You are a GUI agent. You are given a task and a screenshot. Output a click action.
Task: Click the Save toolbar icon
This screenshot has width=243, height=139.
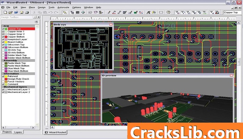[22, 13]
